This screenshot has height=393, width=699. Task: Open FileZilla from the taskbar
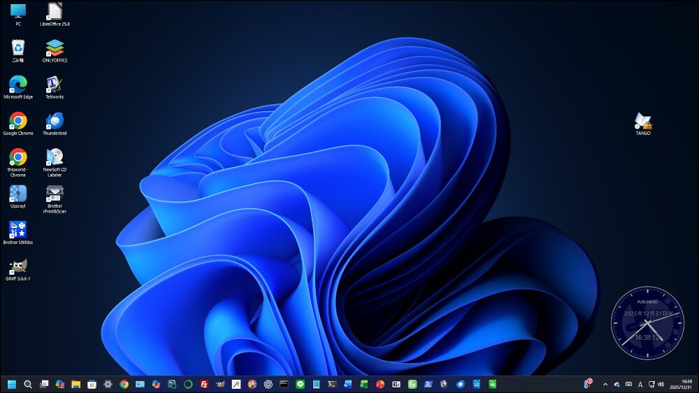pos(204,384)
